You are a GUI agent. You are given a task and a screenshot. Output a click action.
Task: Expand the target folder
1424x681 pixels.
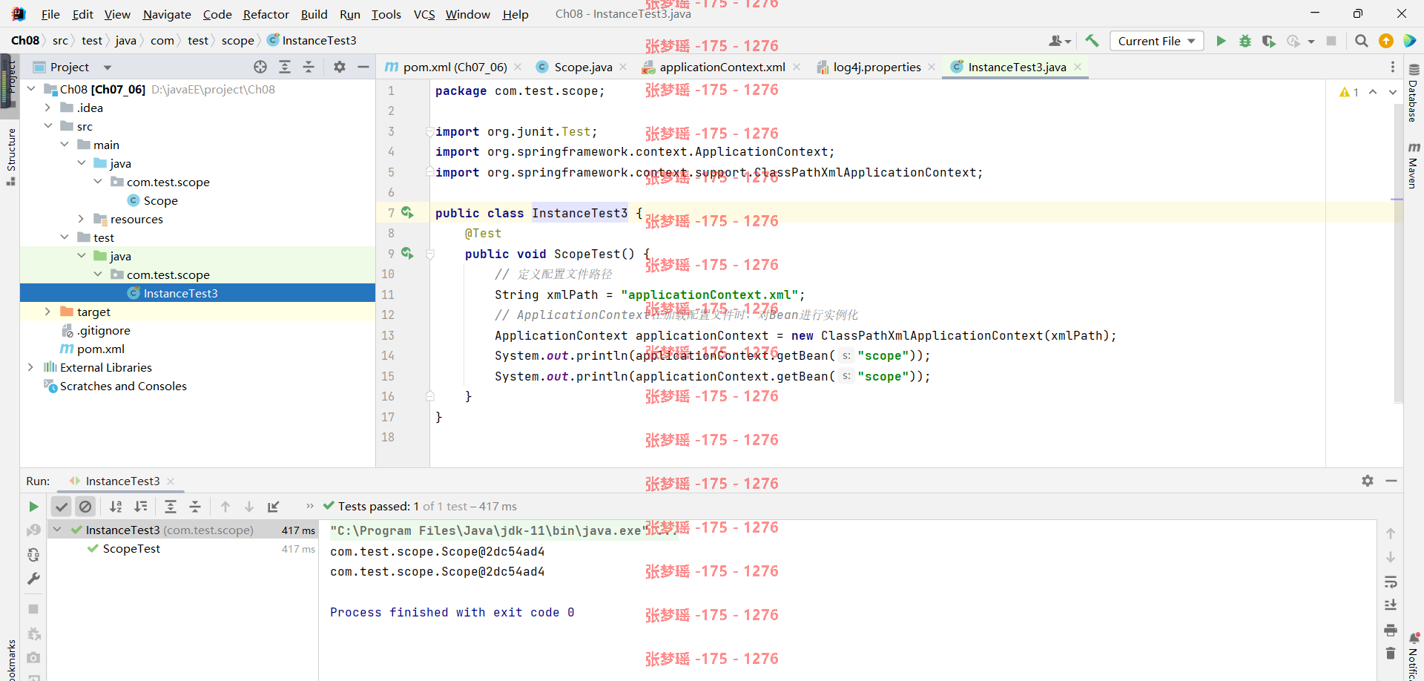click(x=48, y=312)
